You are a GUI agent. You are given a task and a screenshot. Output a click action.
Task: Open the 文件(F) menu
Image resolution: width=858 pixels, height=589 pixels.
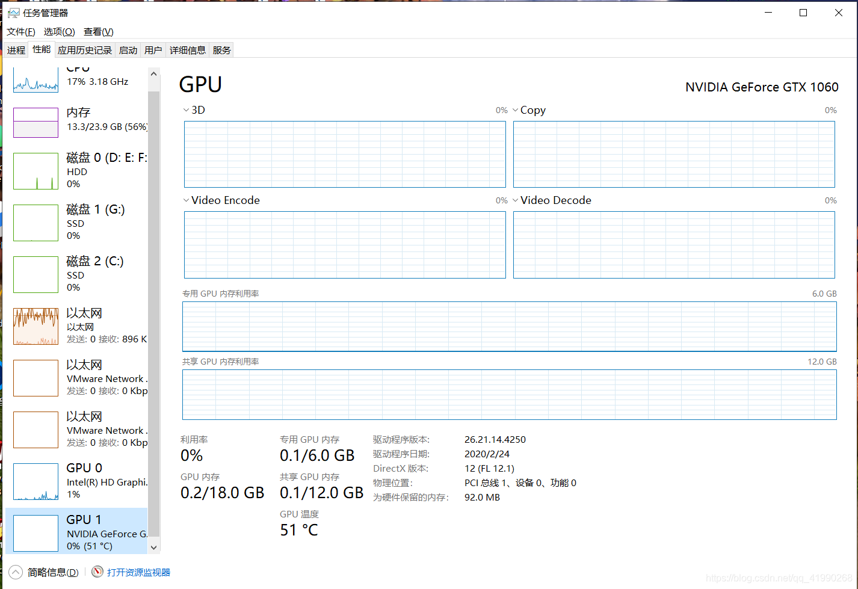[x=21, y=32]
